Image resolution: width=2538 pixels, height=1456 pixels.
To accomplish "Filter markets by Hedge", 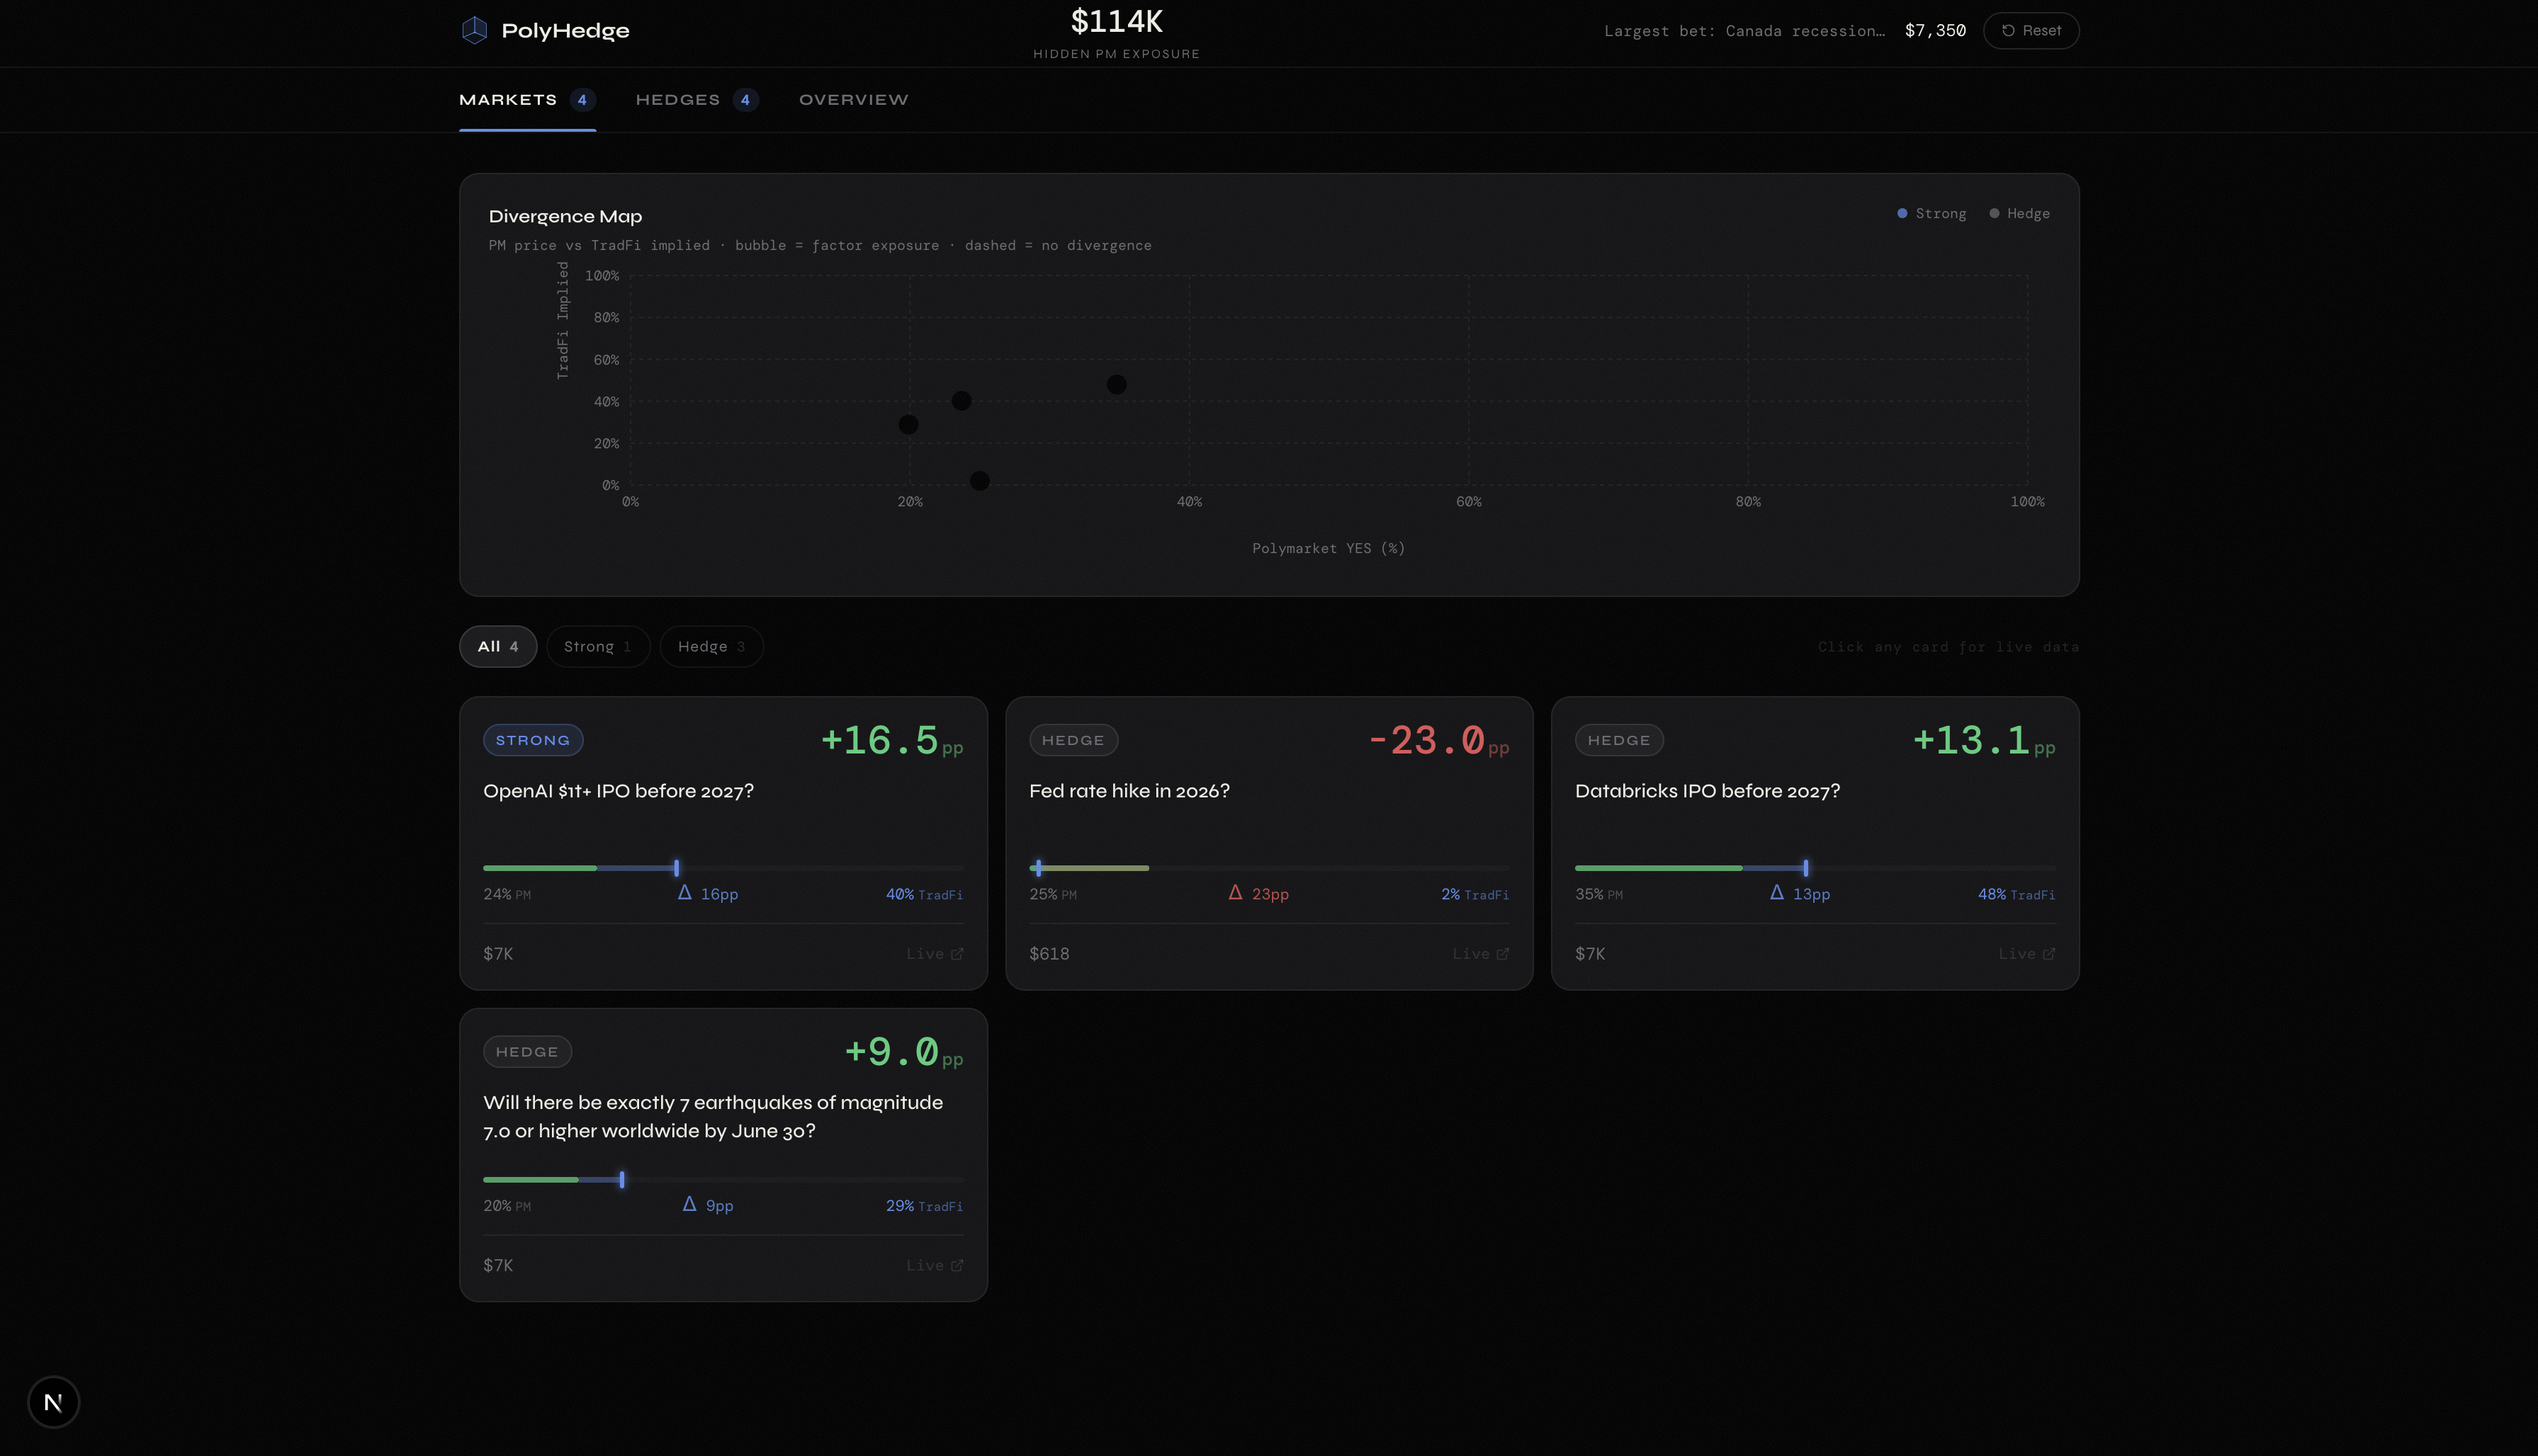I will point(711,647).
